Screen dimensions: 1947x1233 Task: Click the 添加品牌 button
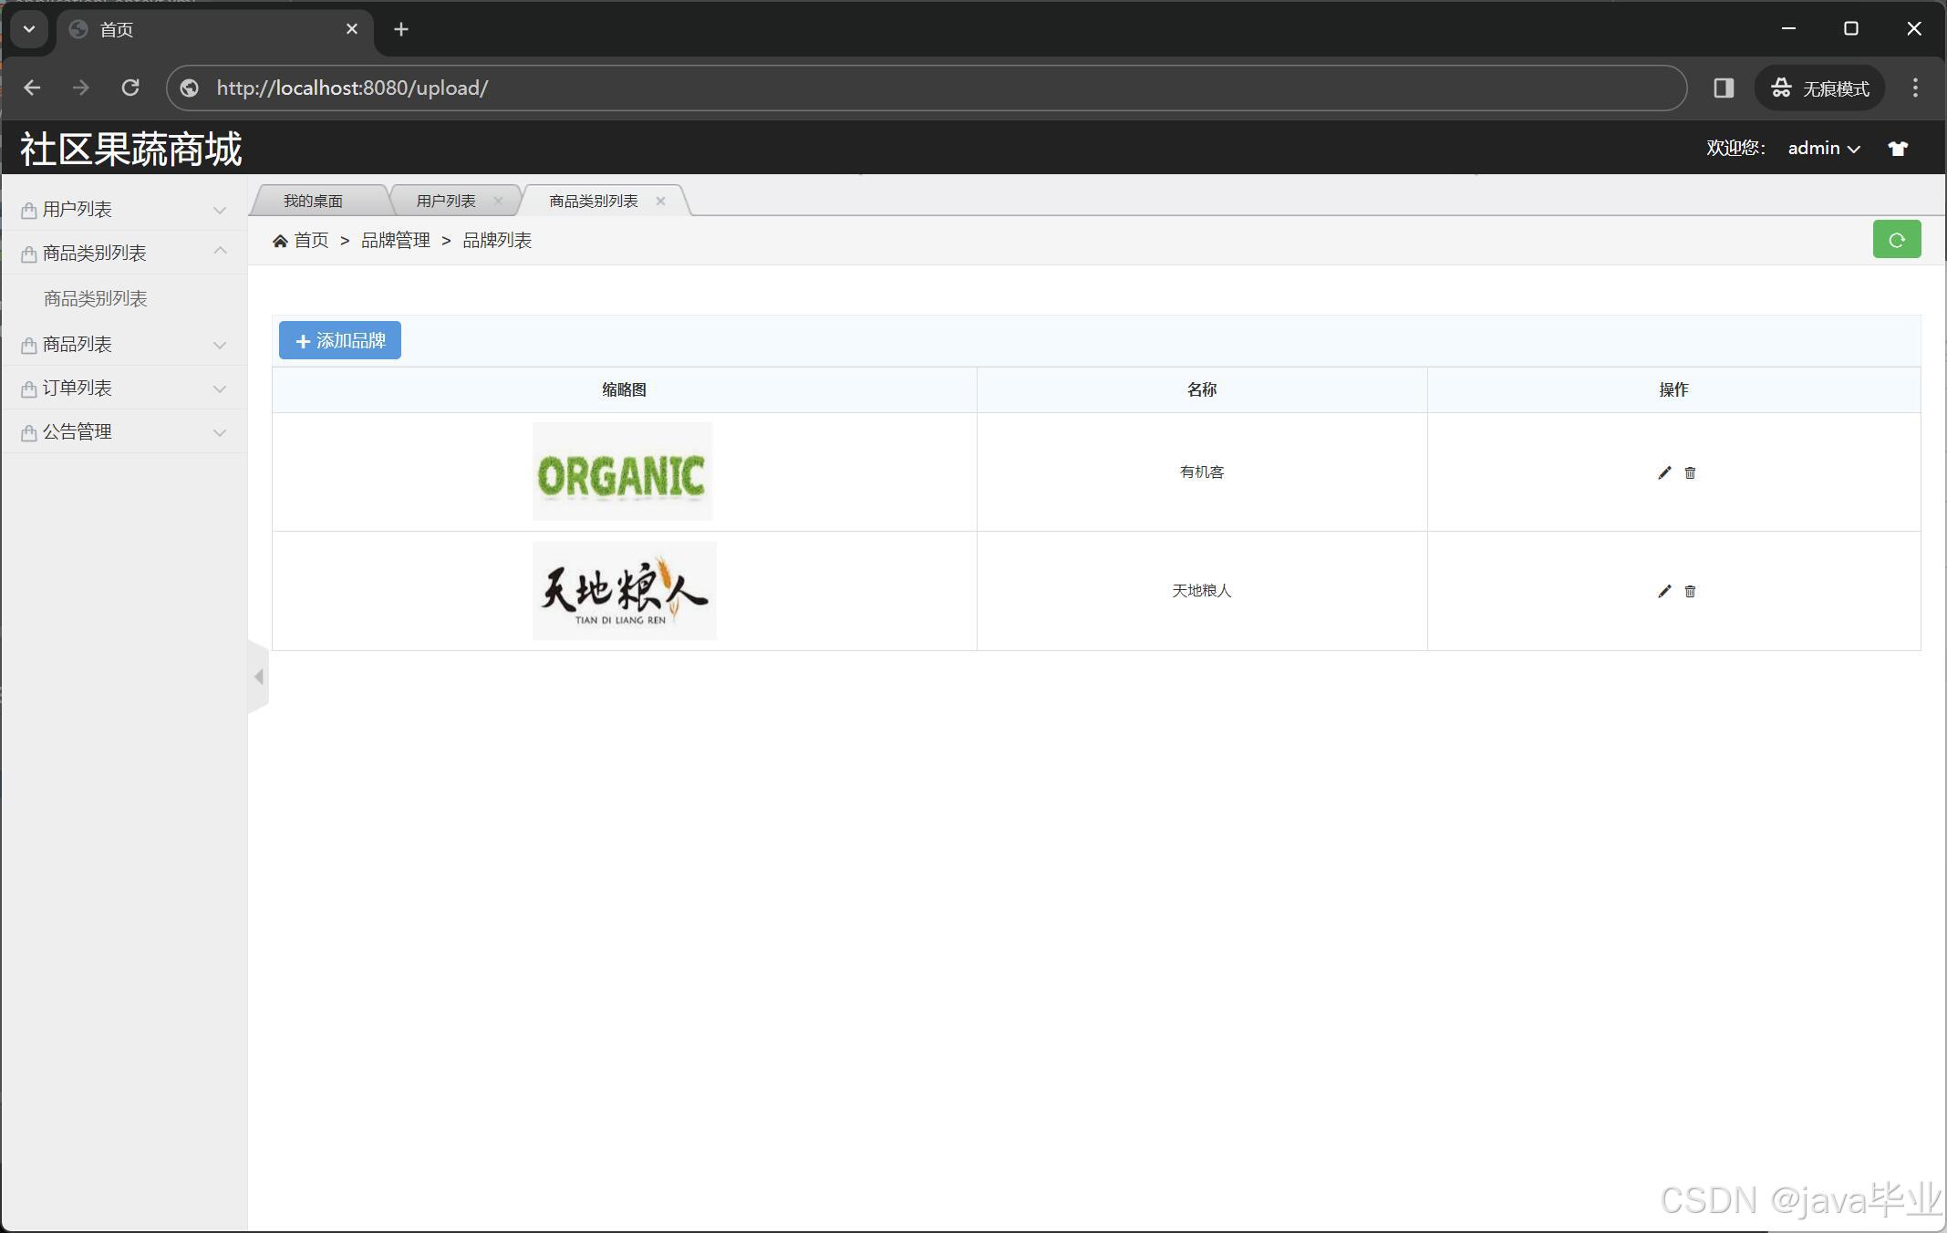click(x=340, y=340)
